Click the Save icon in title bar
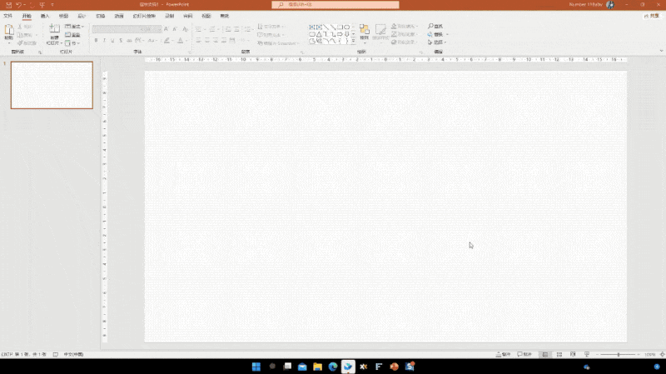The width and height of the screenshot is (666, 374). click(x=7, y=5)
